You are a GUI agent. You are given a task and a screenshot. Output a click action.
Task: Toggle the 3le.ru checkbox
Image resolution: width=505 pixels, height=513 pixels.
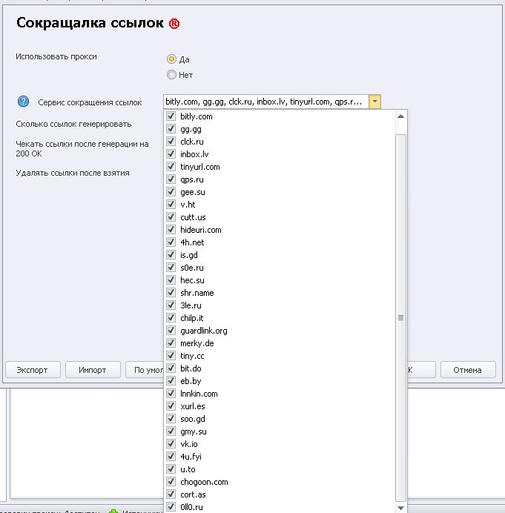171,305
